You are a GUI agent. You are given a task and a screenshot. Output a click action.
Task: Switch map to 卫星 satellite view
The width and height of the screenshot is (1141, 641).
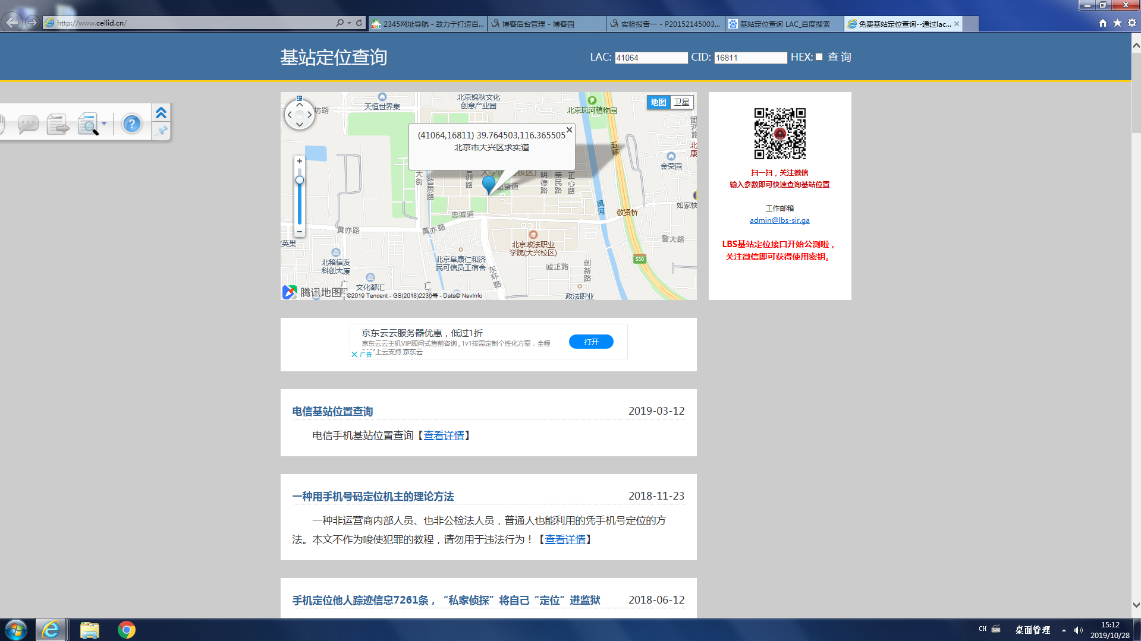[681, 102]
